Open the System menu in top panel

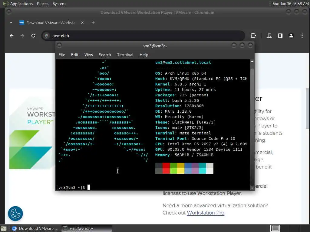tap(59, 4)
